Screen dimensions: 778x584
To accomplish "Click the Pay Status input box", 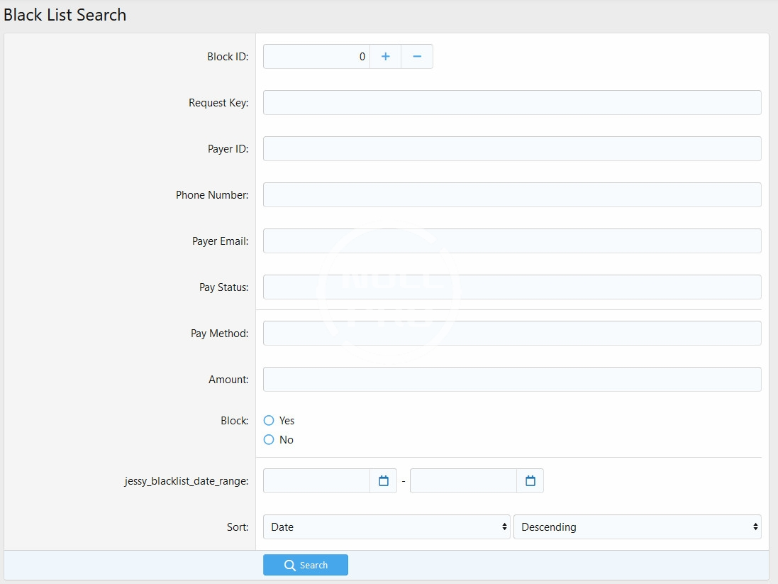I will pyautogui.click(x=512, y=287).
